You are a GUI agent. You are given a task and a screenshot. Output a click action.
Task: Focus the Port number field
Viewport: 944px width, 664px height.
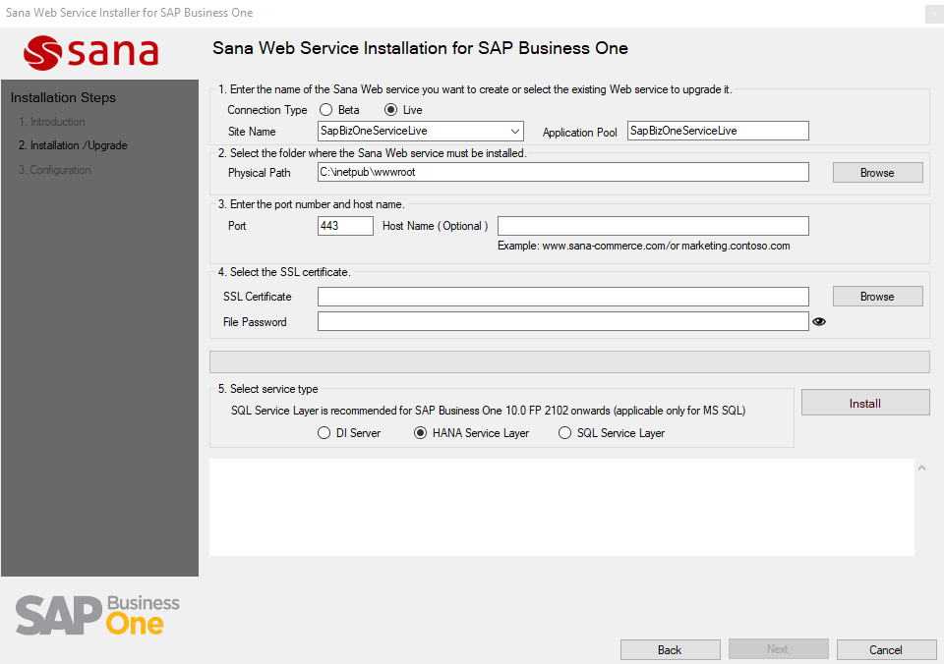[345, 226]
